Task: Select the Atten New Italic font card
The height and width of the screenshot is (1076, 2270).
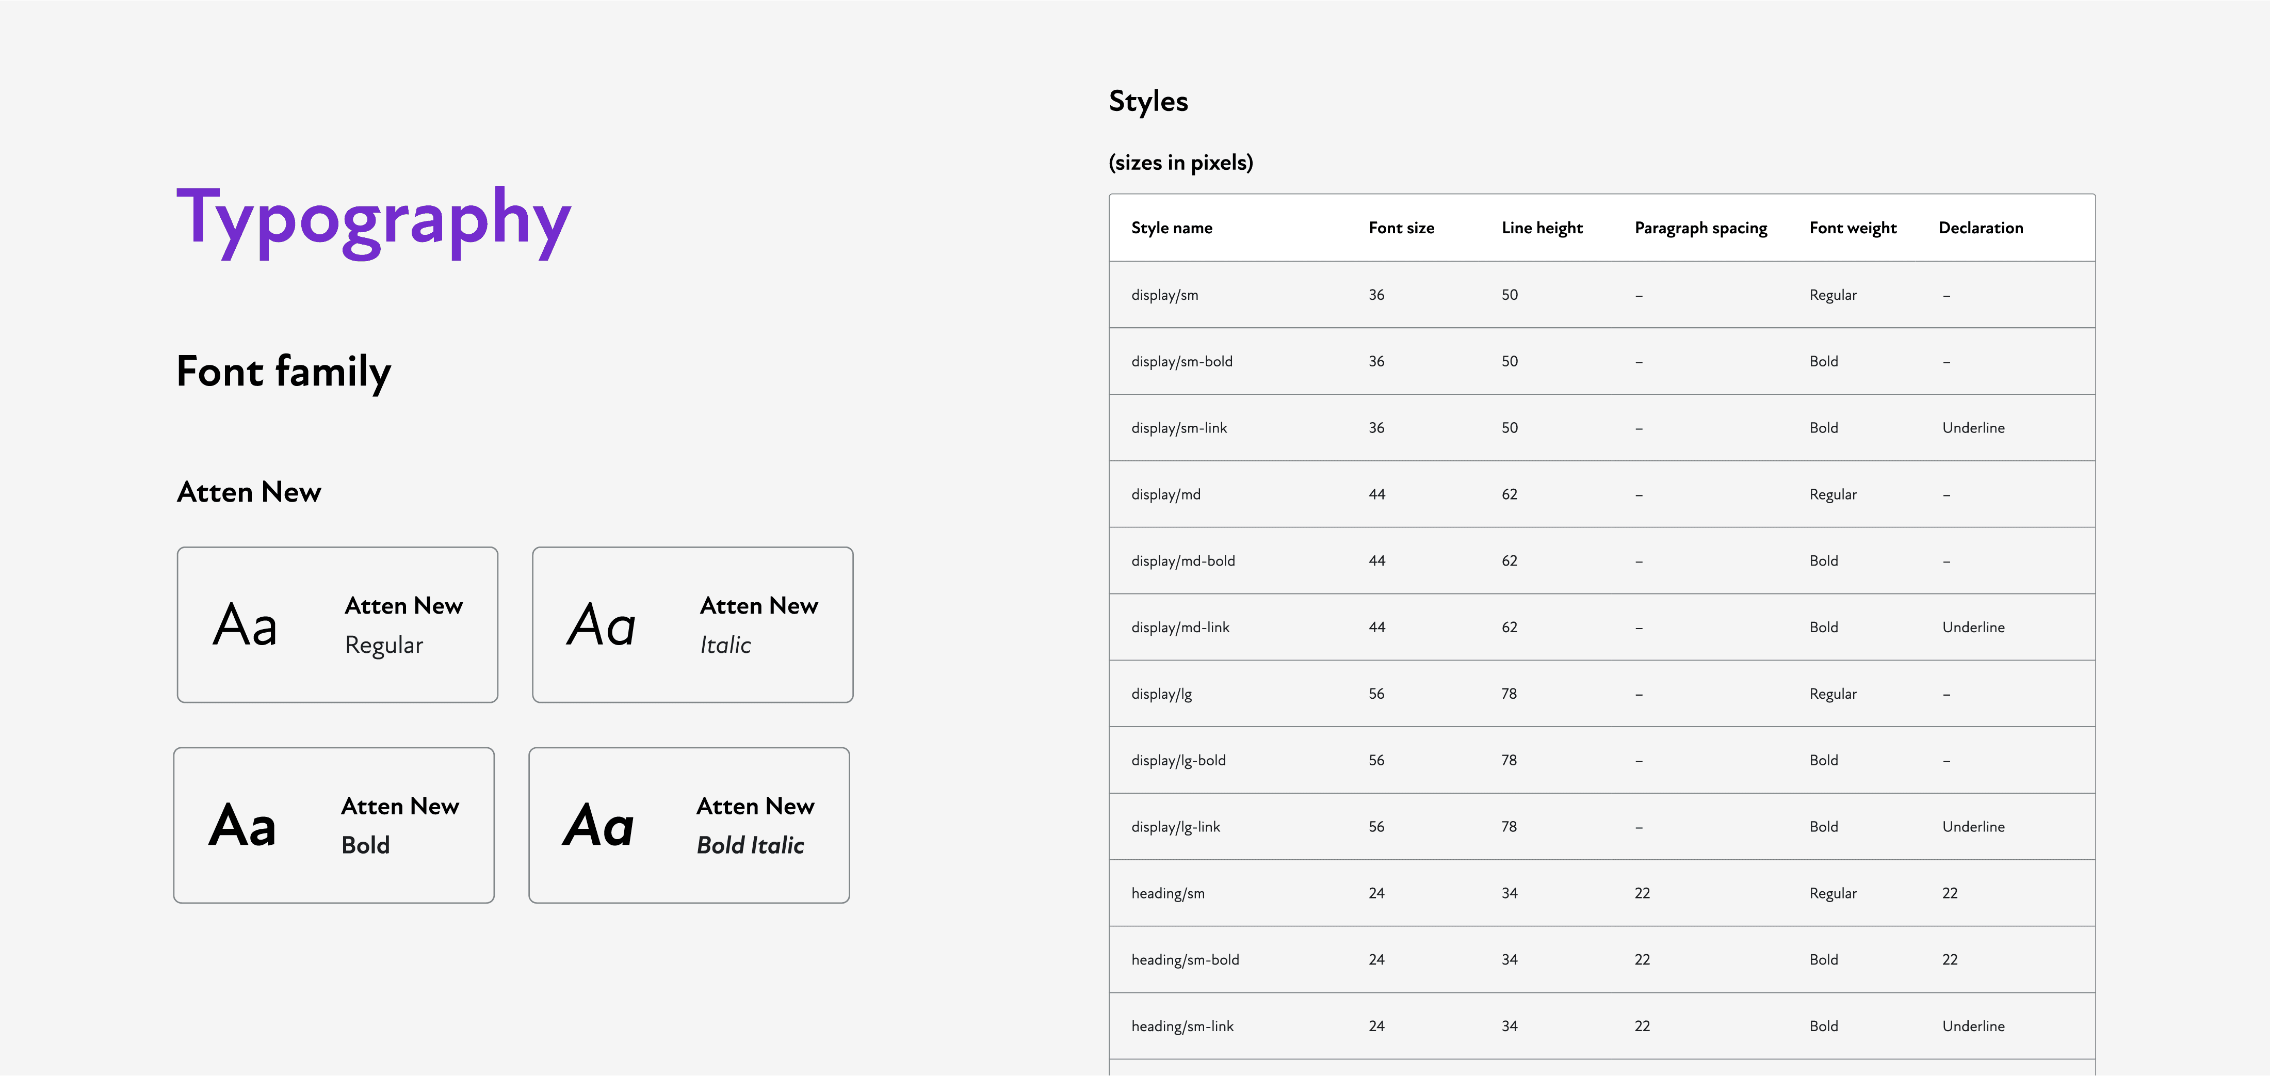Action: pyautogui.click(x=692, y=625)
